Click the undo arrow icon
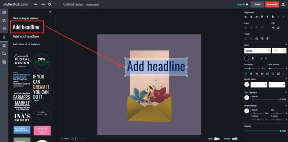The image size is (288, 142). pos(50,4)
